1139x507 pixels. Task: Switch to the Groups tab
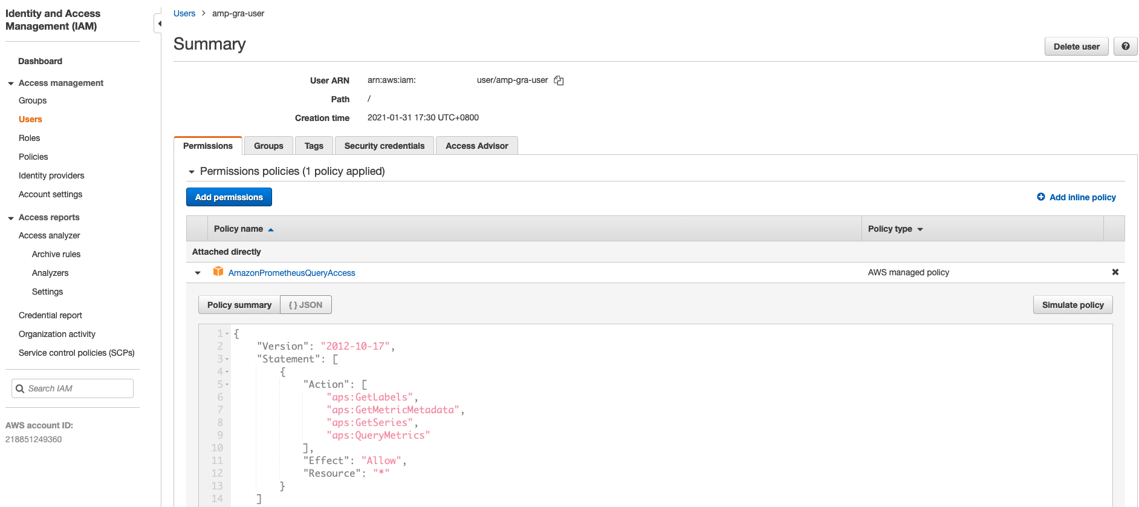point(268,146)
